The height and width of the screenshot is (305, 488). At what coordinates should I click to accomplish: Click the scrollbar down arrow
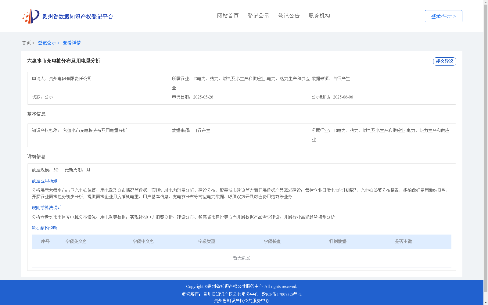tap(486, 303)
